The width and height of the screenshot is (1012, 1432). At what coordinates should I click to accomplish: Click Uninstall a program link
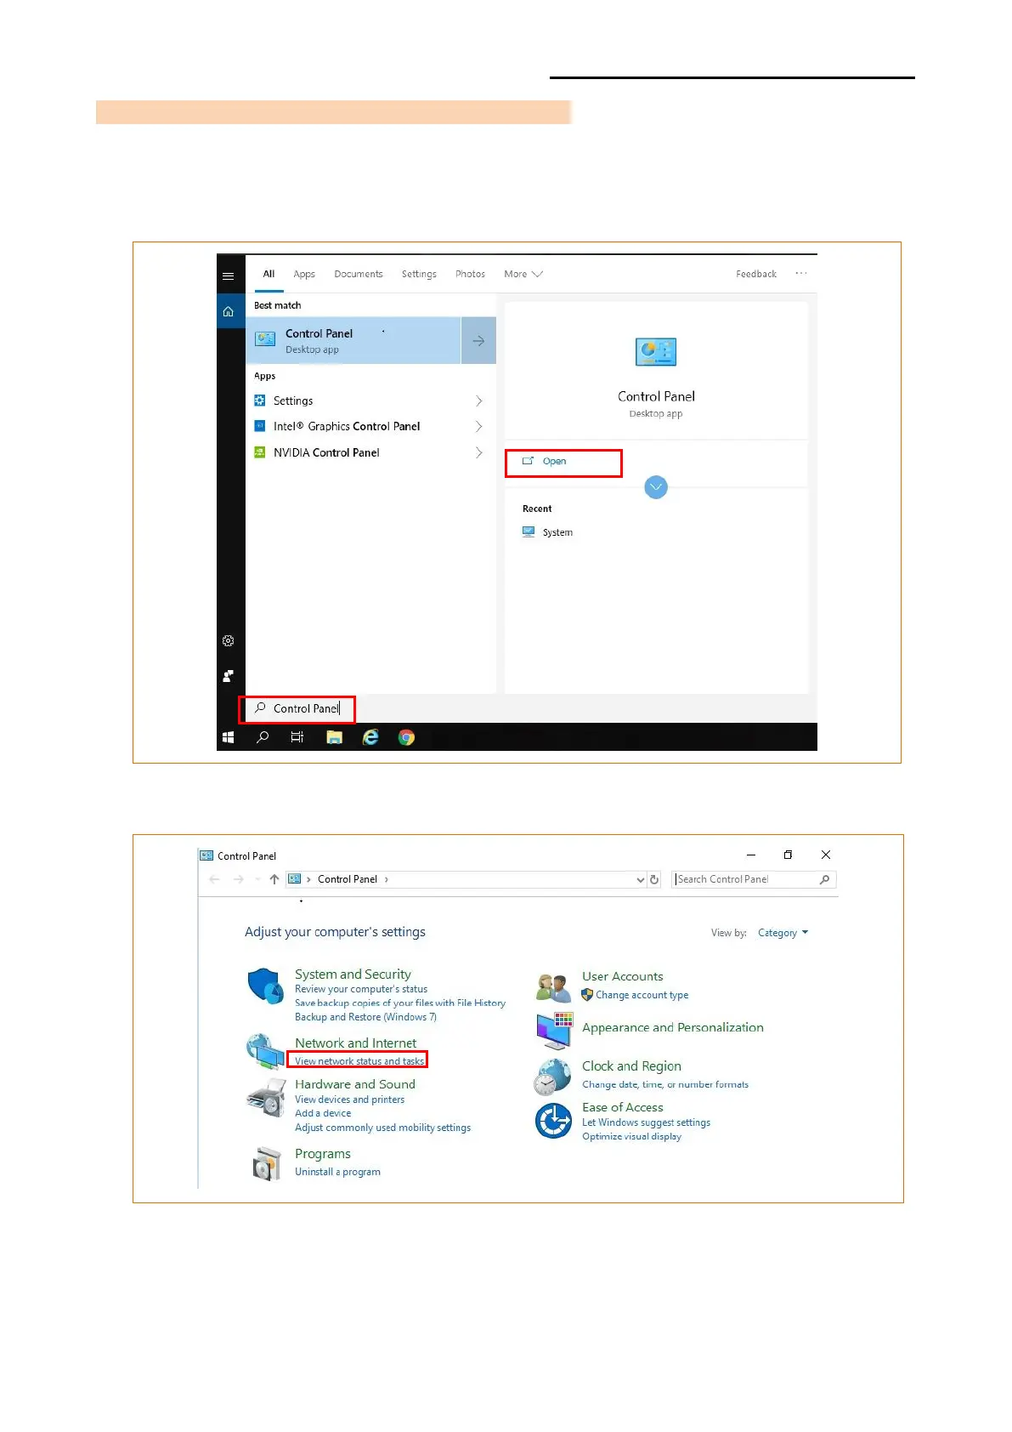[x=337, y=1172]
